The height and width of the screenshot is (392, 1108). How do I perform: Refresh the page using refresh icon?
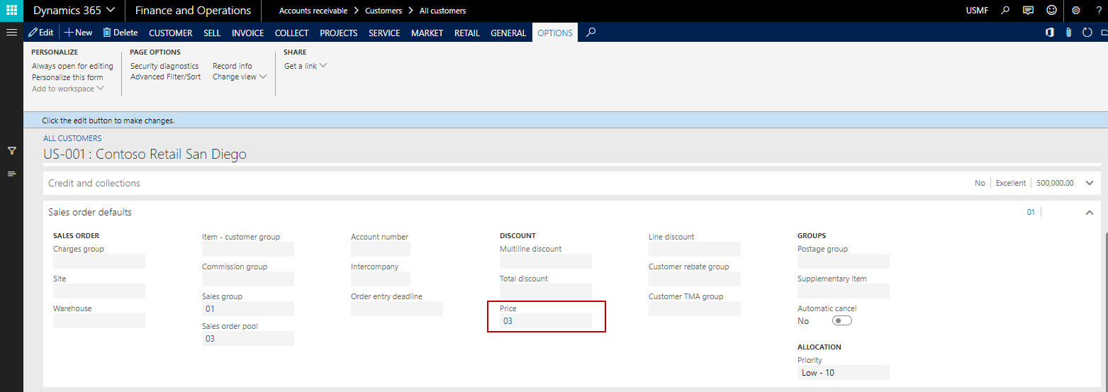tap(1087, 33)
